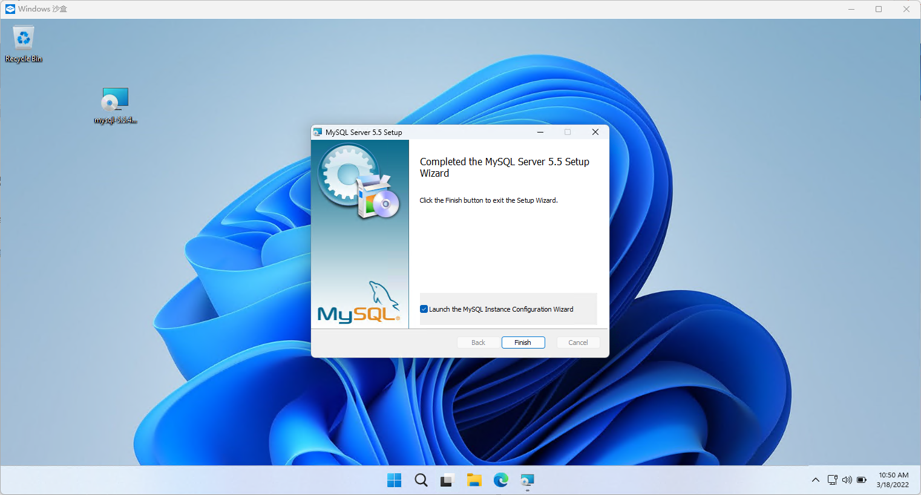Open the clock showing 10:50 AM
The width and height of the screenshot is (921, 495).
893,480
